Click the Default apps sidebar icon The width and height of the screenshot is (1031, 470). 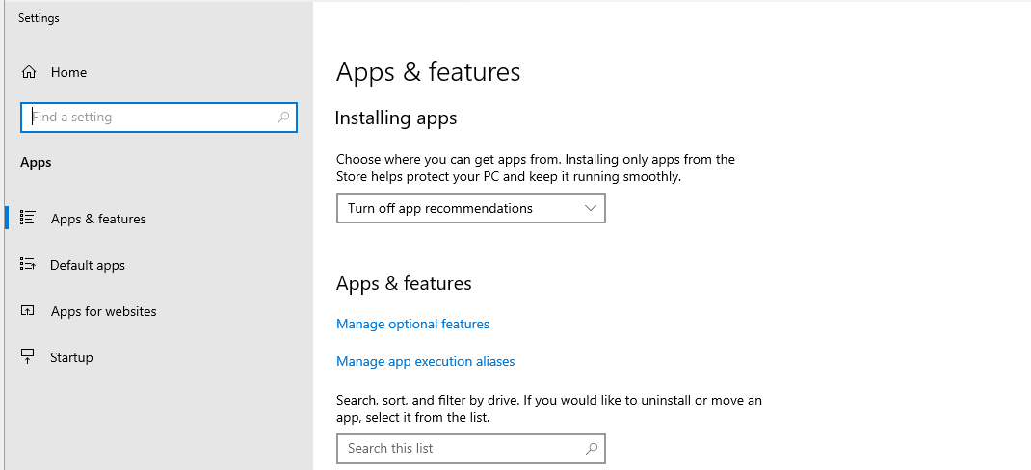[28, 265]
